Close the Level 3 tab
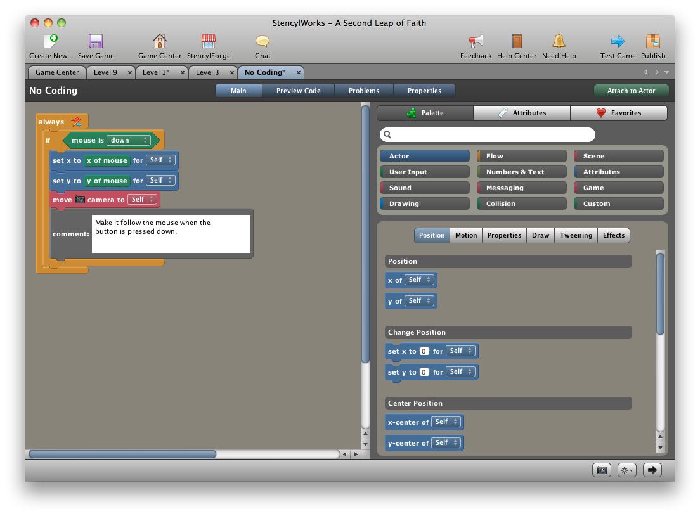Screen dimensions: 700x516 coord(232,72)
